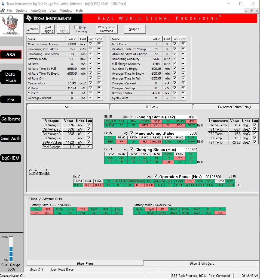Screen dimensions: 260x279
Task: Open the Data Flash sidebar panel
Action: (11, 77)
